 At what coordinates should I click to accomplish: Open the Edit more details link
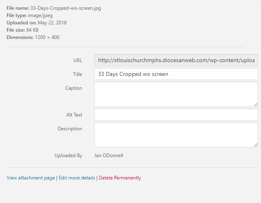[77, 178]
